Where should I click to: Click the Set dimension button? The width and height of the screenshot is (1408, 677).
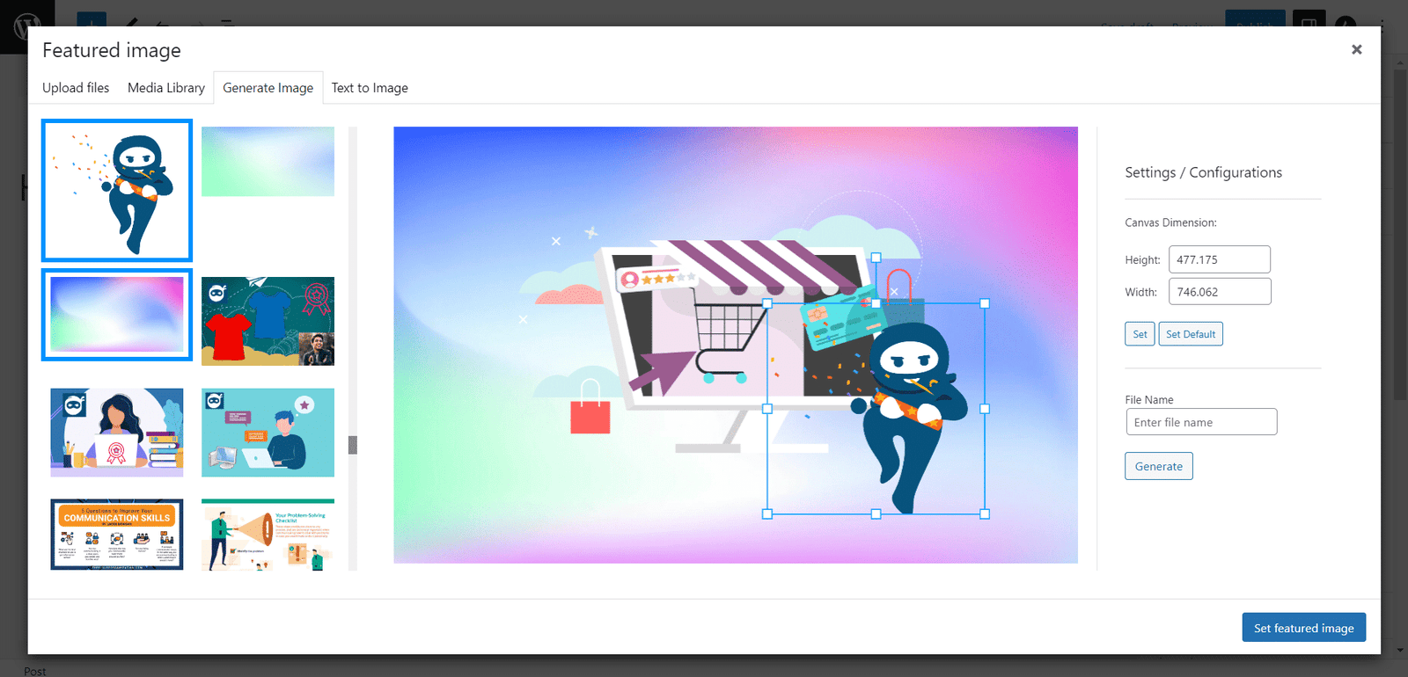[x=1140, y=334]
